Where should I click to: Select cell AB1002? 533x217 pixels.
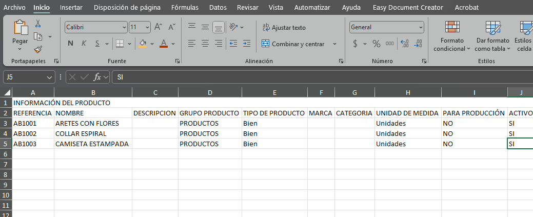[33, 133]
